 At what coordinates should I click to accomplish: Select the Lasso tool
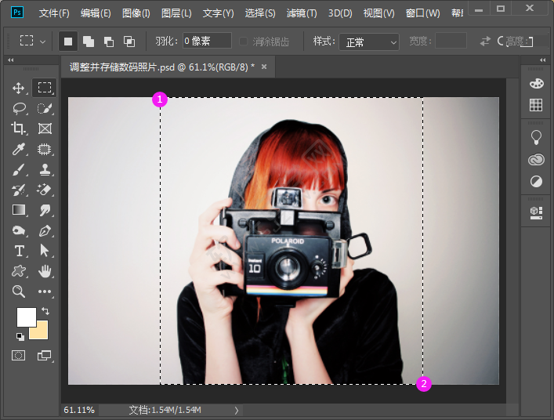tap(20, 108)
